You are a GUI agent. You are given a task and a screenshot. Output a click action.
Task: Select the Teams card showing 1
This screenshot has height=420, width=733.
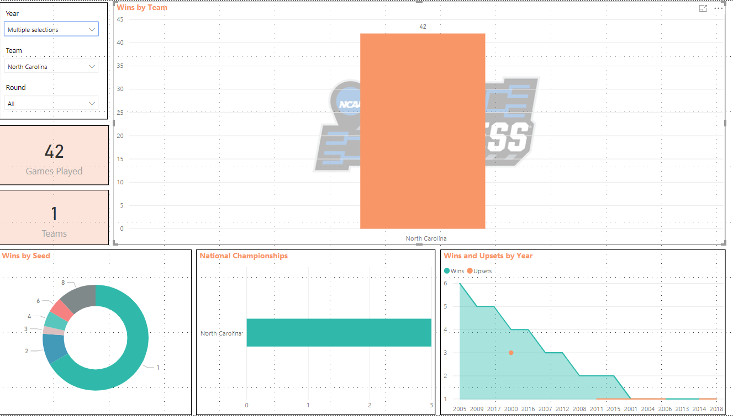point(54,217)
